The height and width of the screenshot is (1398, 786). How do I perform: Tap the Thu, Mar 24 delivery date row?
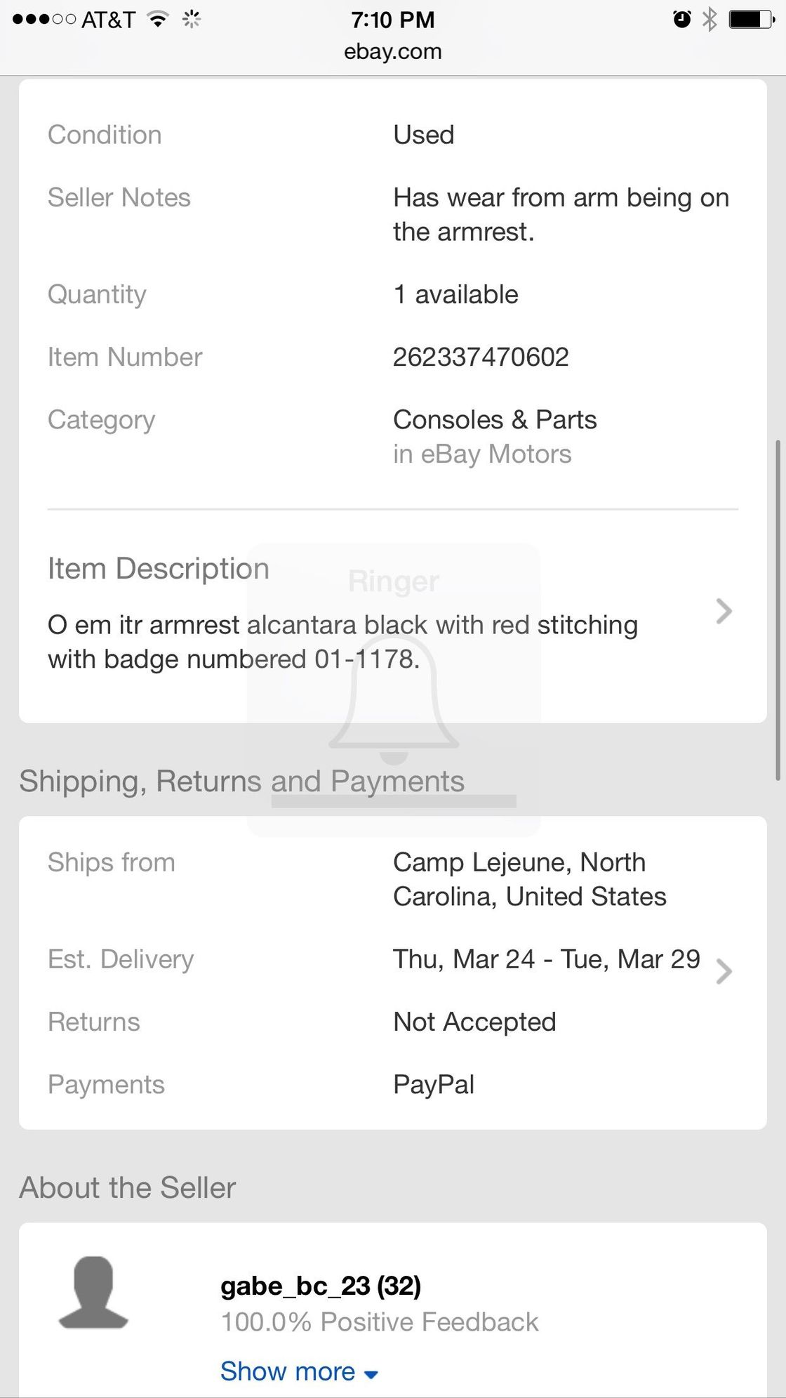pyautogui.click(x=546, y=959)
